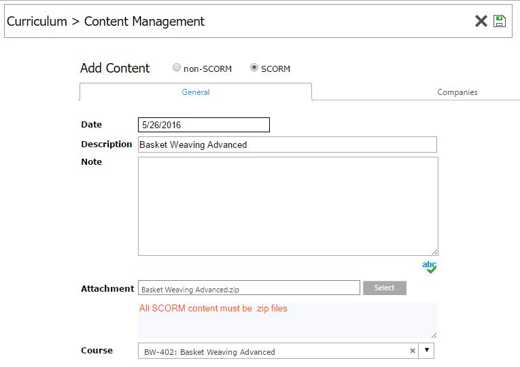
Task: Click inside the empty Note text area
Action: (x=288, y=206)
